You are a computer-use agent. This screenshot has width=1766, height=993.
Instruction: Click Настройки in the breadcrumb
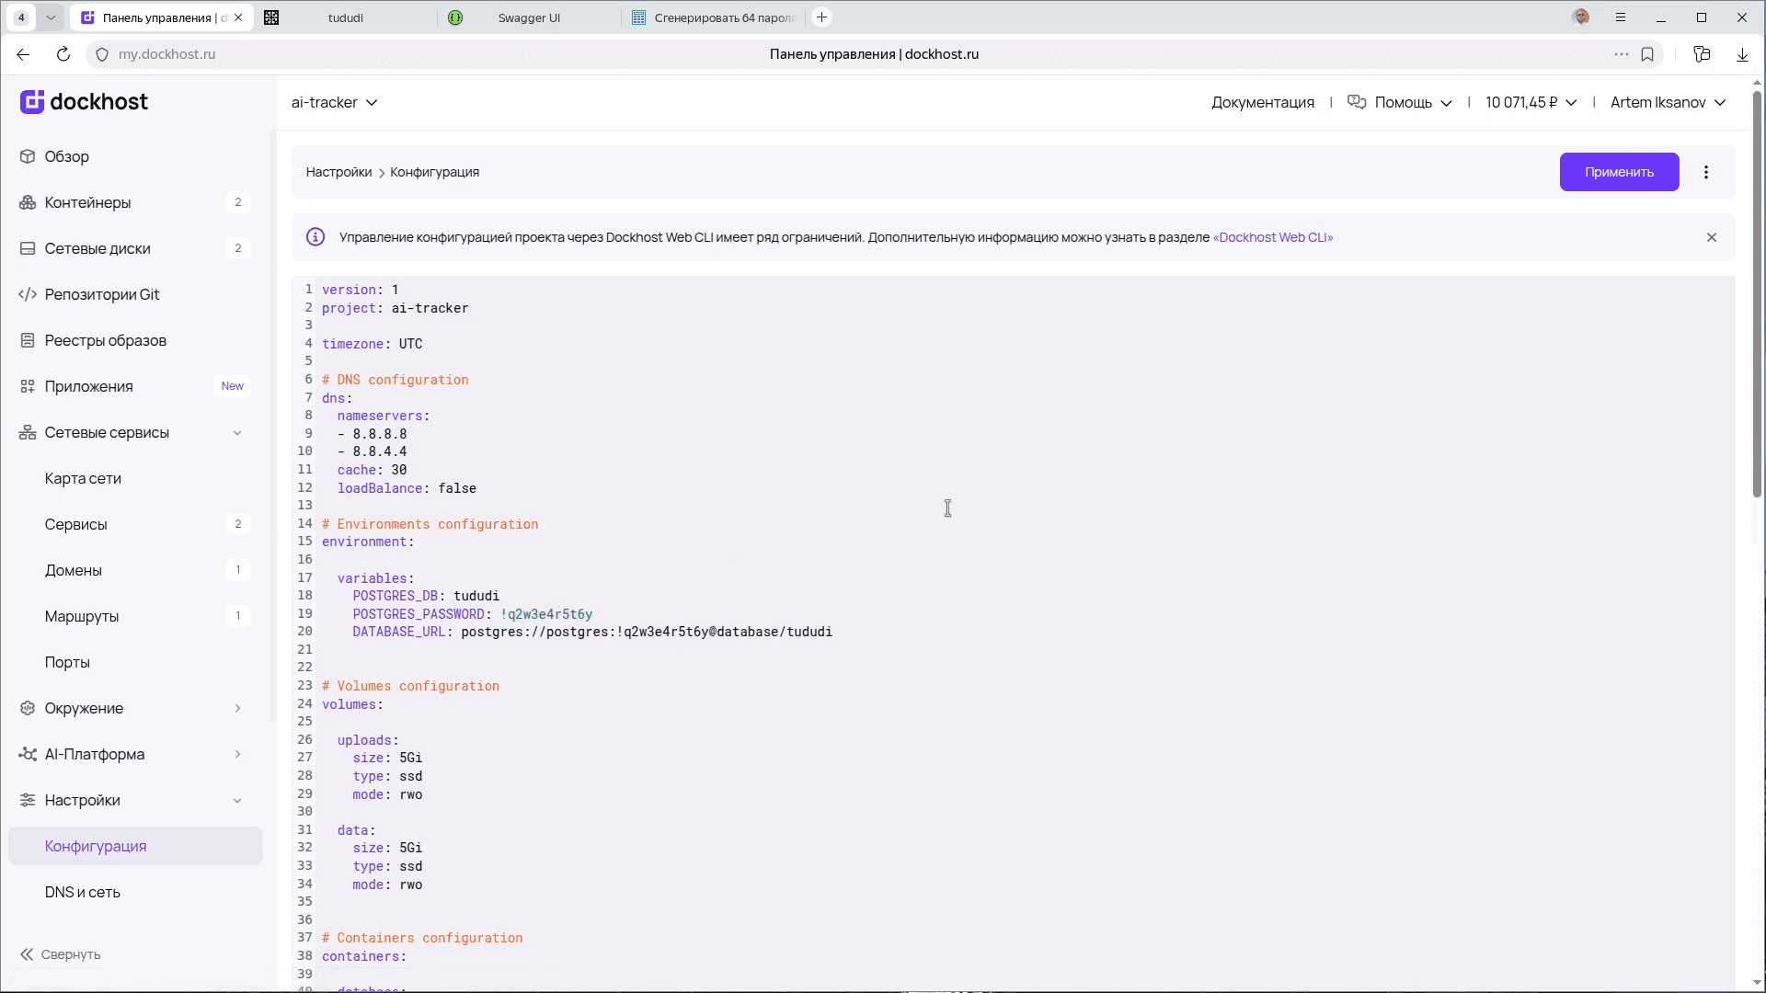coord(338,172)
